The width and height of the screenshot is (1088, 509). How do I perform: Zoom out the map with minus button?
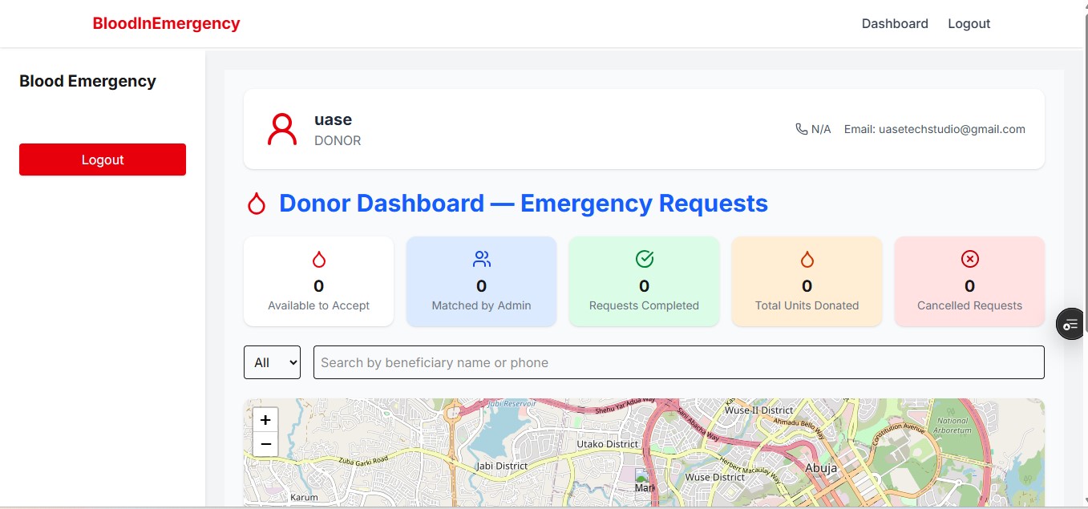click(265, 444)
